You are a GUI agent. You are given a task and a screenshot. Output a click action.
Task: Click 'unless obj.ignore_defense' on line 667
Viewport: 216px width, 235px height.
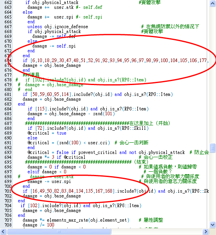pos(58,27)
